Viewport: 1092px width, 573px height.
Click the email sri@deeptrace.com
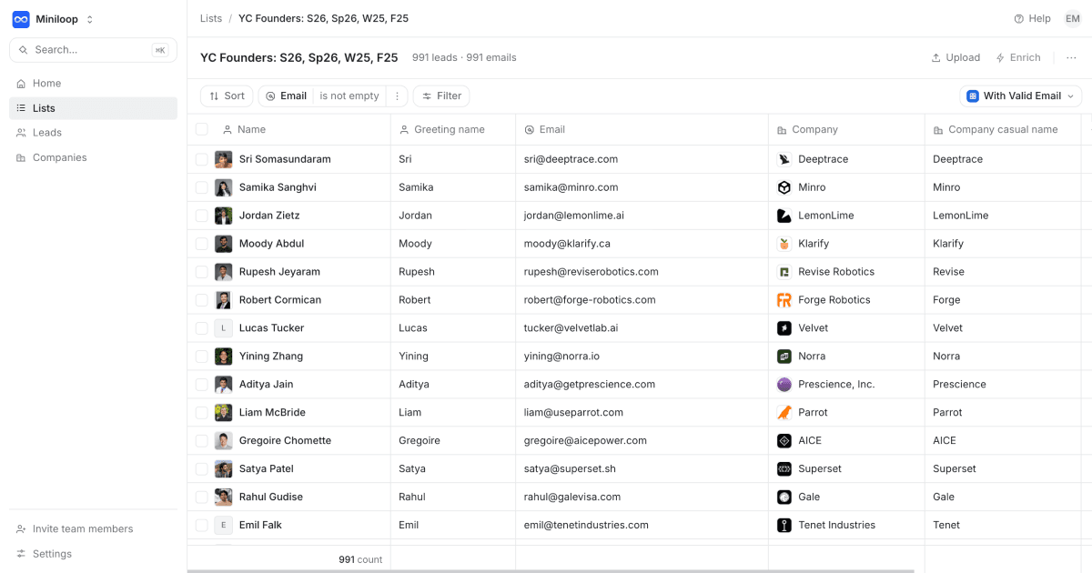click(571, 159)
